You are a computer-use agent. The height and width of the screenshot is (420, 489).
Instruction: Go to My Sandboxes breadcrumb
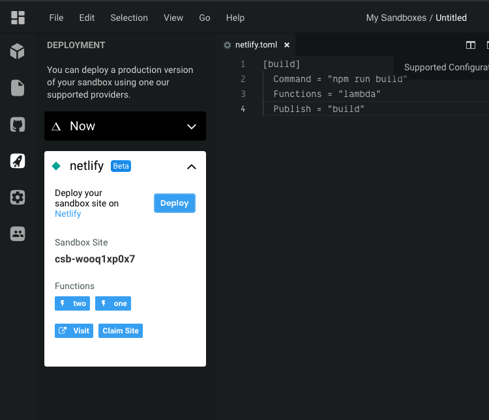(396, 18)
